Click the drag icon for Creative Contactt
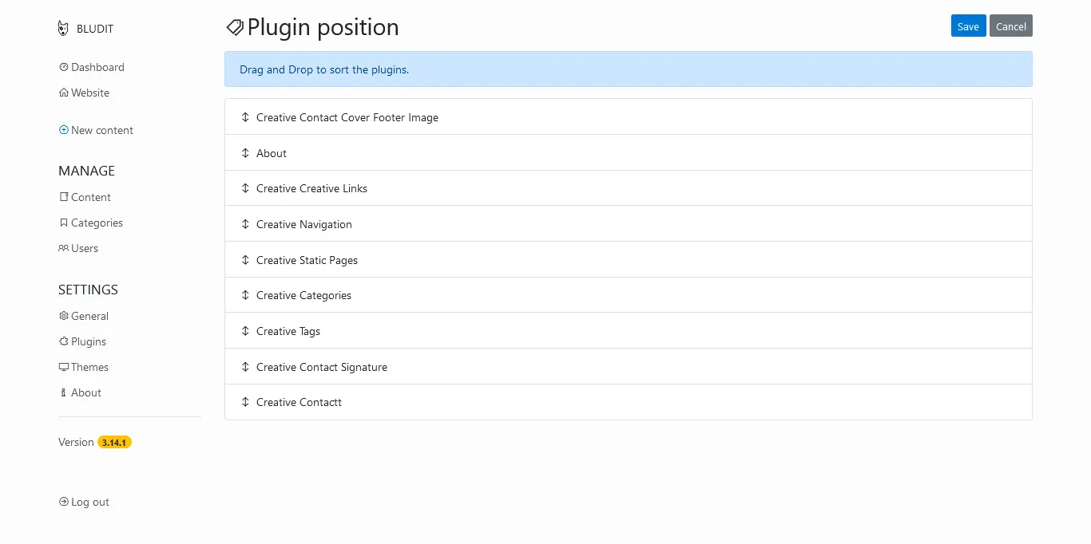The height and width of the screenshot is (544, 1091). click(245, 402)
